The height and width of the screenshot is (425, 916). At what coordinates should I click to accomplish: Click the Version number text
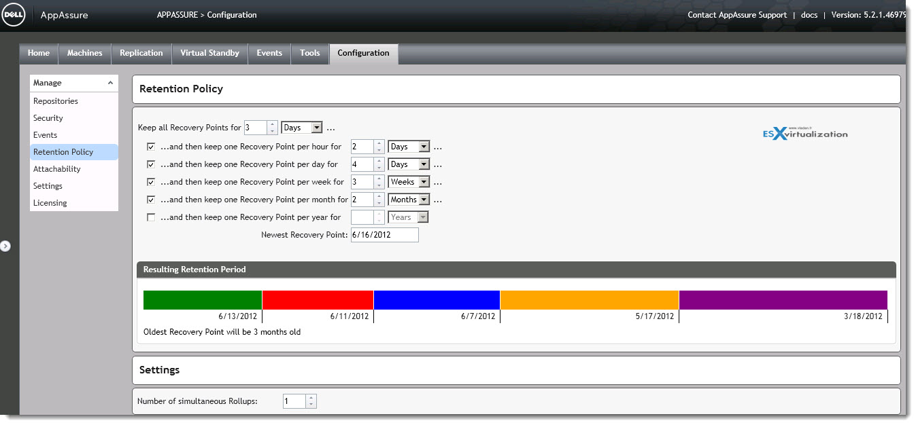click(868, 15)
